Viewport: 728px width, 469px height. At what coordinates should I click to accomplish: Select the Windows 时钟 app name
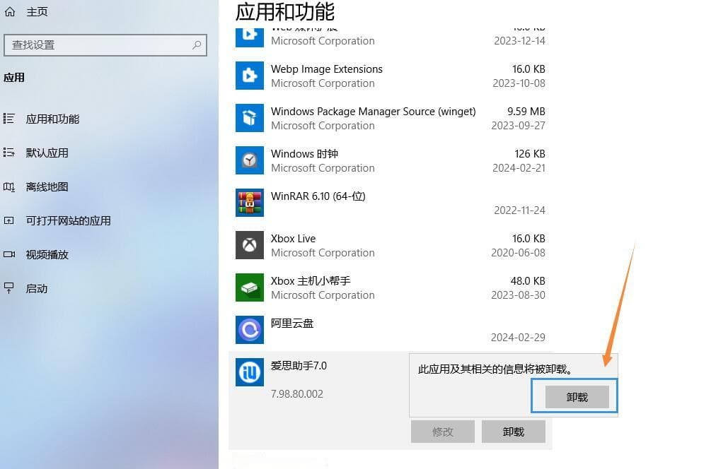304,154
